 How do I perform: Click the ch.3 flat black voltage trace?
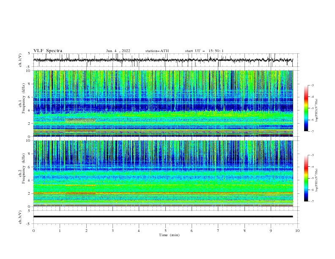[x=163, y=217]
